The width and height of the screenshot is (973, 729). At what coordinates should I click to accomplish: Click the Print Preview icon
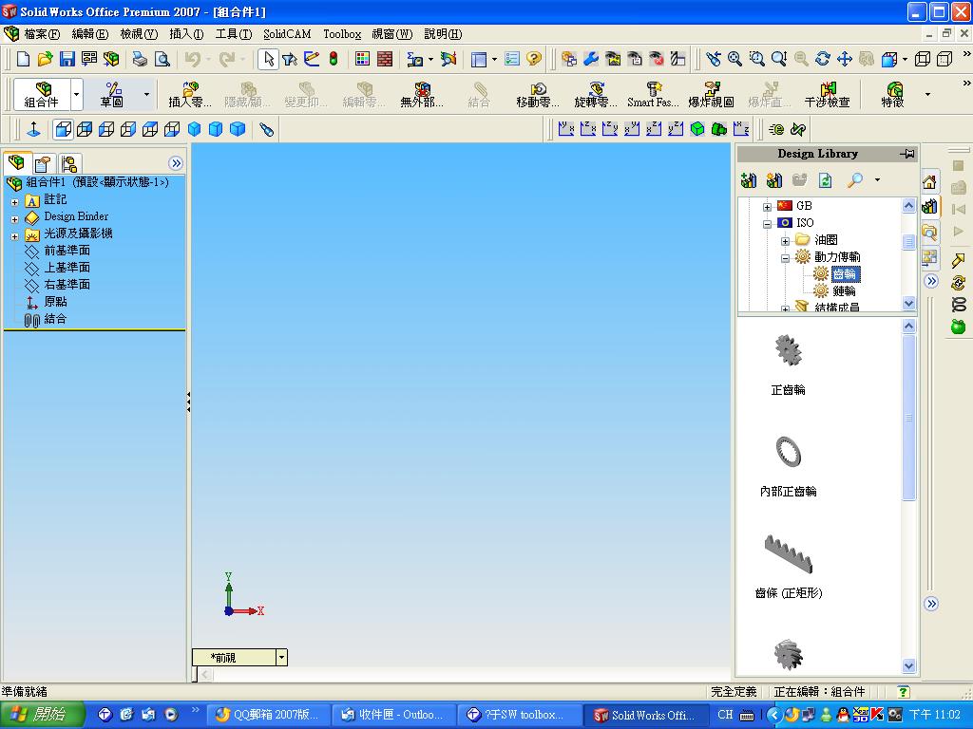[162, 59]
